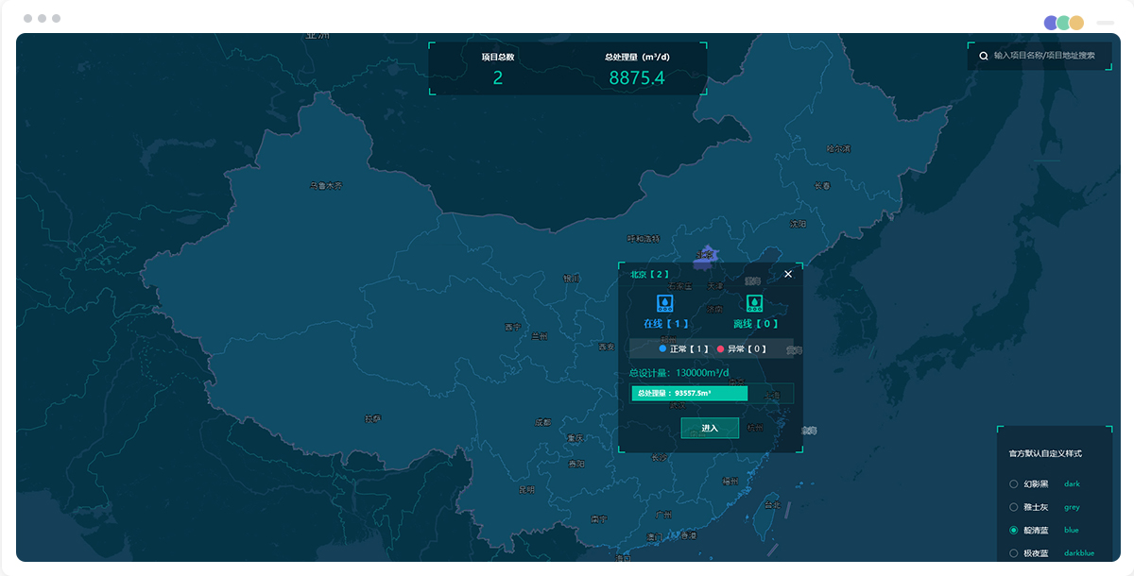Click the 离线【0】 offline count label
This screenshot has width=1134, height=576.
click(756, 324)
